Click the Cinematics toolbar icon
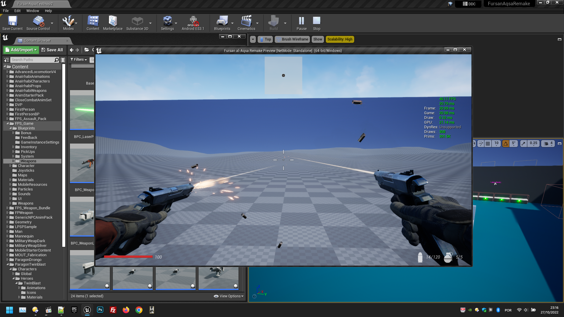Image resolution: width=564 pixels, height=317 pixels. [246, 23]
